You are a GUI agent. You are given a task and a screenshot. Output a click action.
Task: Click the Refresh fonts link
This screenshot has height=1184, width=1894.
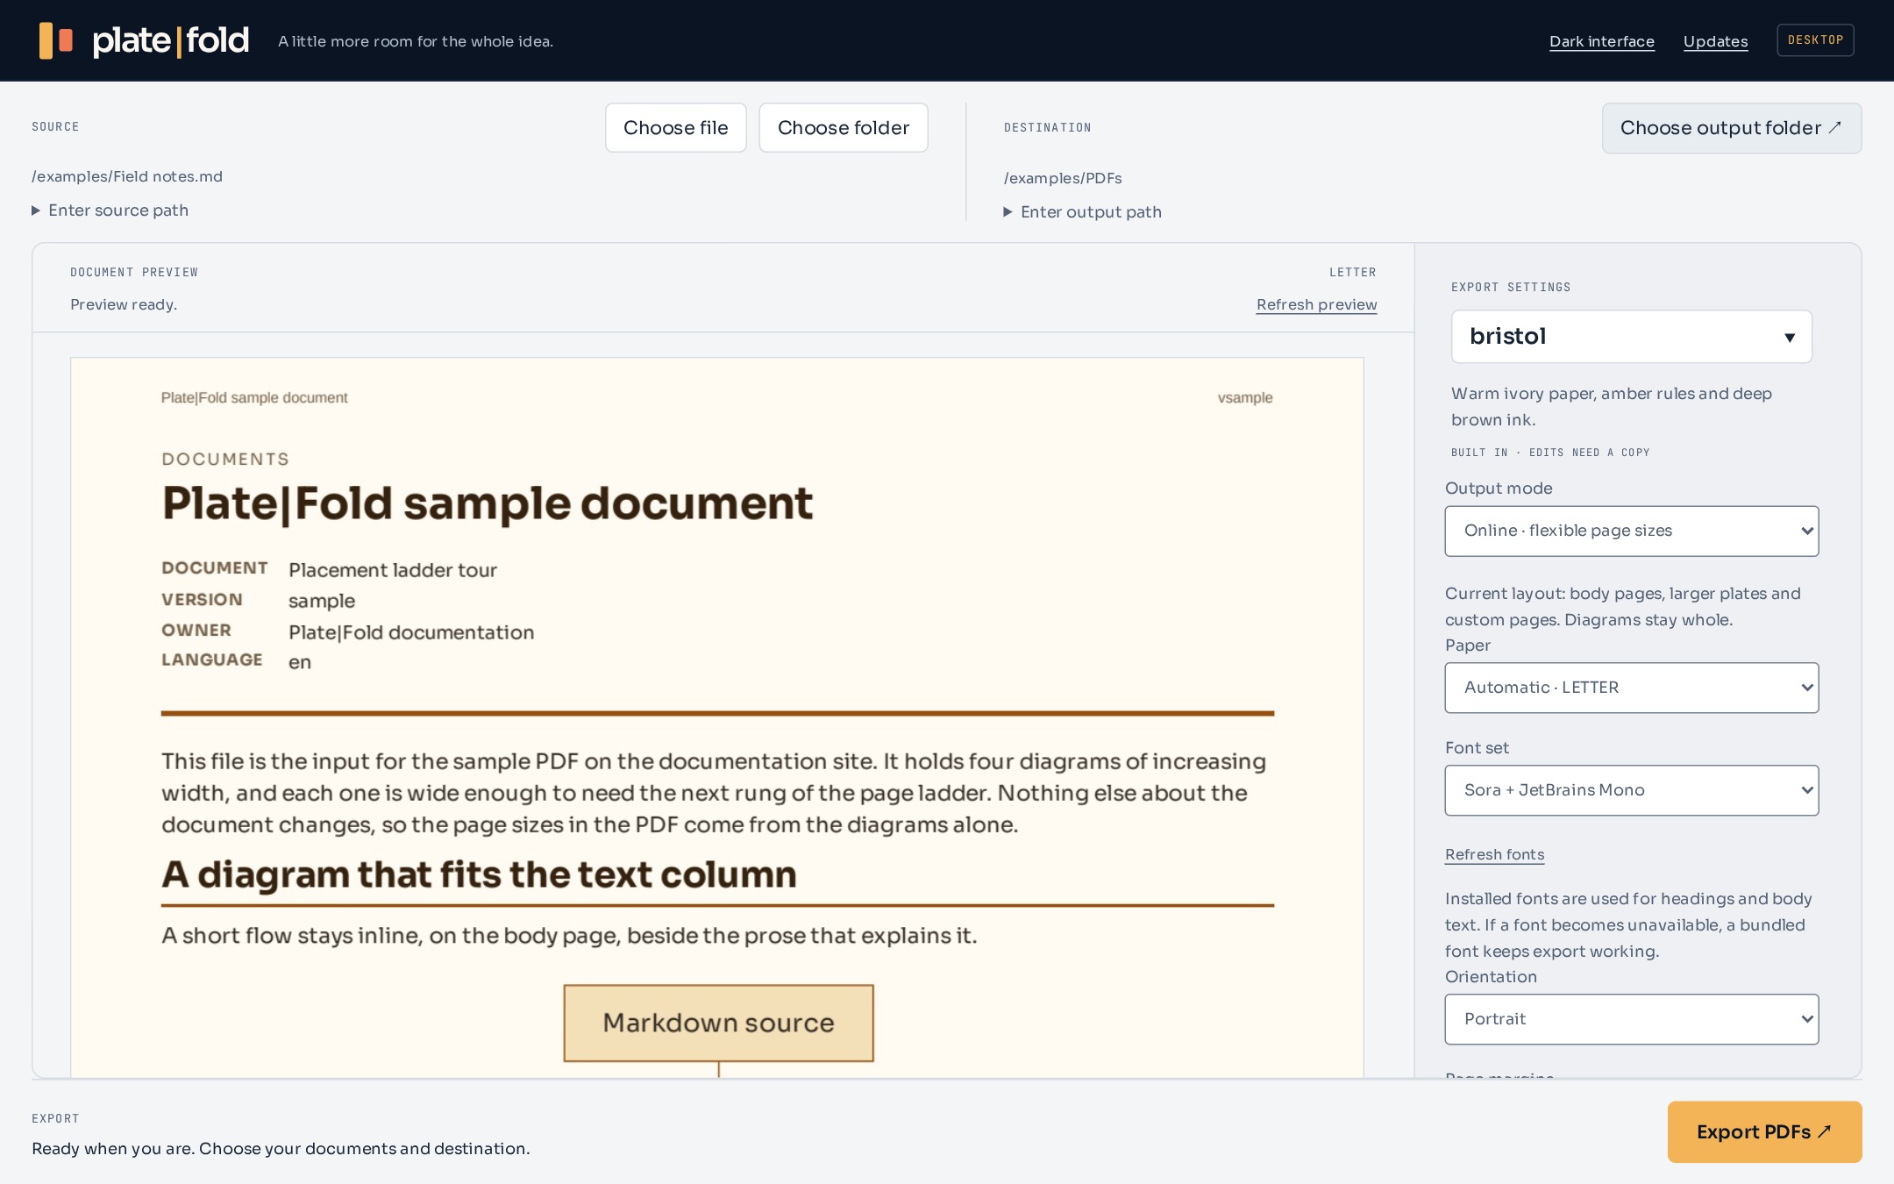(1494, 854)
